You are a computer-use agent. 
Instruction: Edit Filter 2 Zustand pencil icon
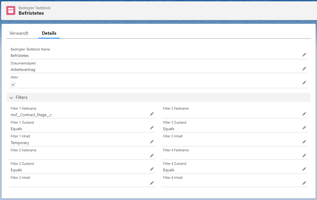152,169
